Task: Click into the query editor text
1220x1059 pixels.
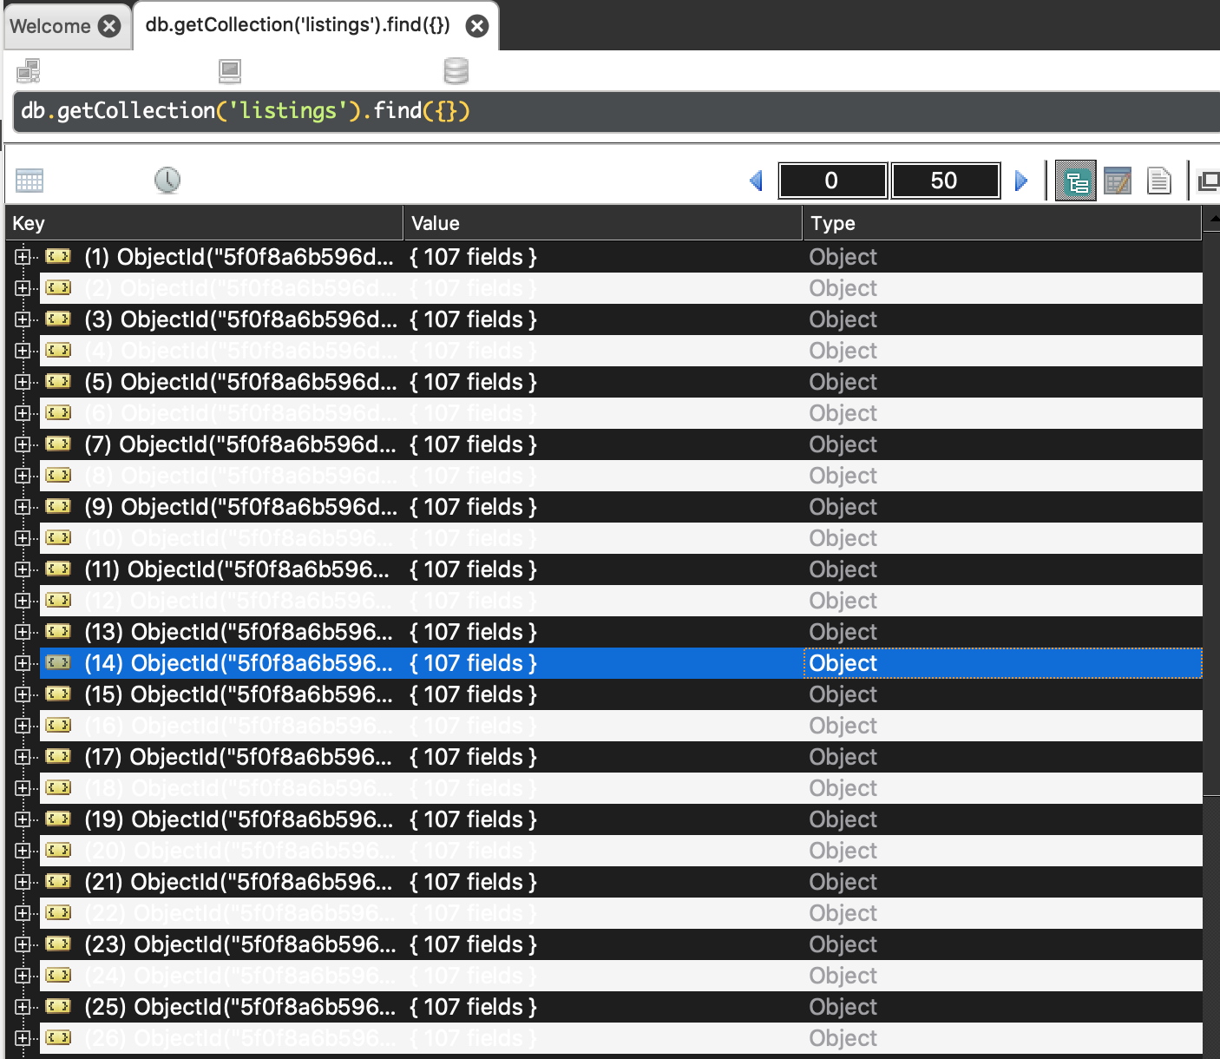Action: coord(246,111)
